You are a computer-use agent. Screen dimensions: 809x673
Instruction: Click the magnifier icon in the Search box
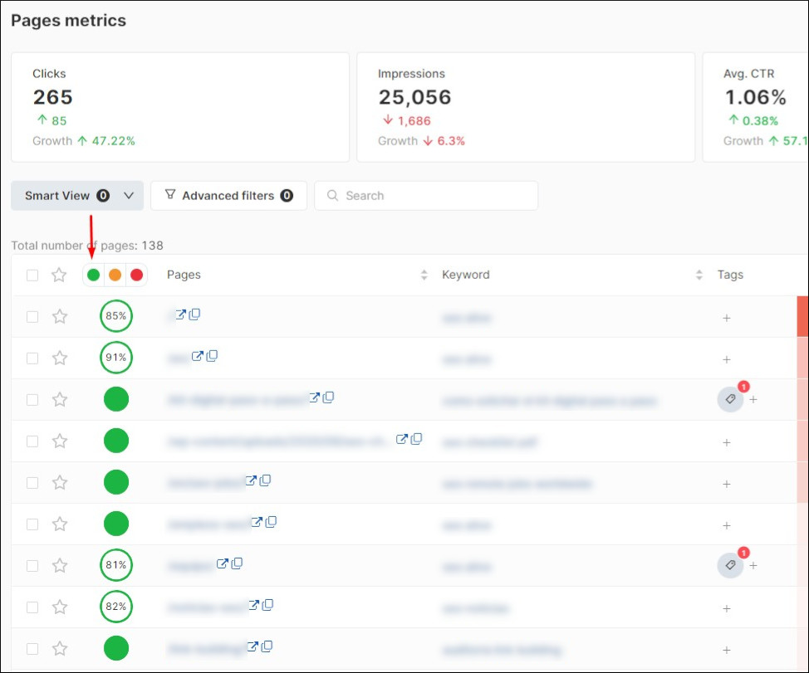(332, 195)
